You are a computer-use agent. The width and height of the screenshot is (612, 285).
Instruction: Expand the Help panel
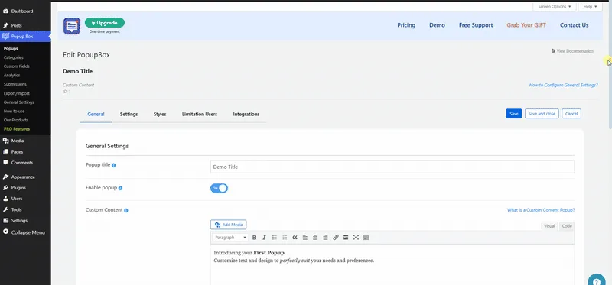tap(590, 7)
